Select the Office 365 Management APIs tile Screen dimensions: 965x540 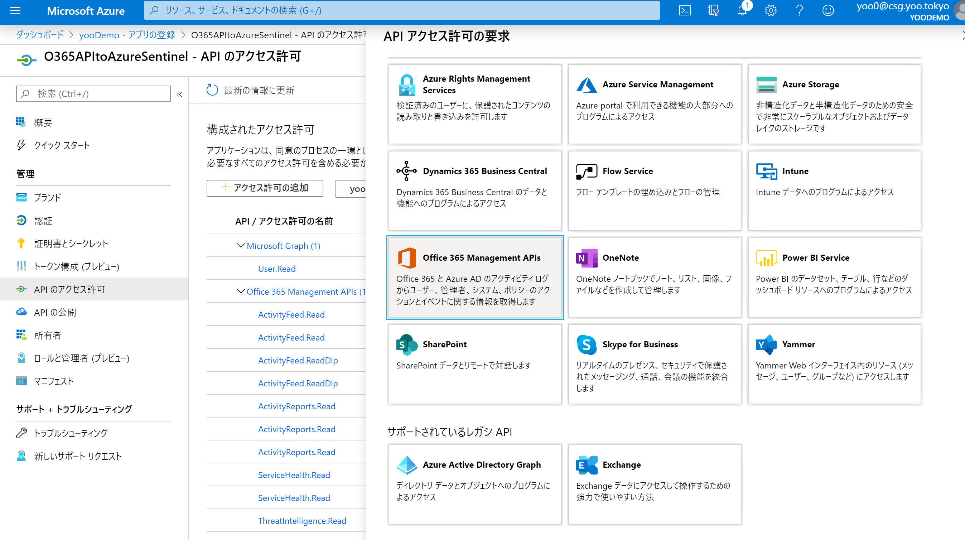[474, 277]
